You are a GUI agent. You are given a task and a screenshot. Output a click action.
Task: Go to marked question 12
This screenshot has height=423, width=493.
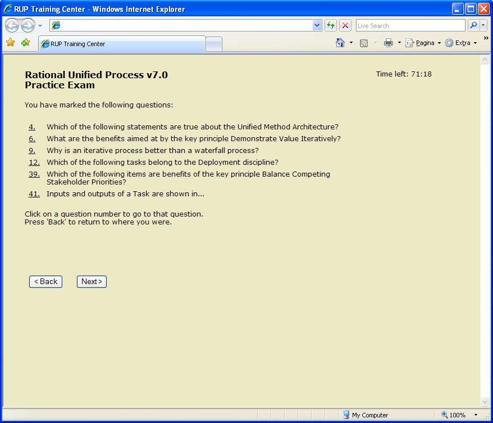click(34, 163)
